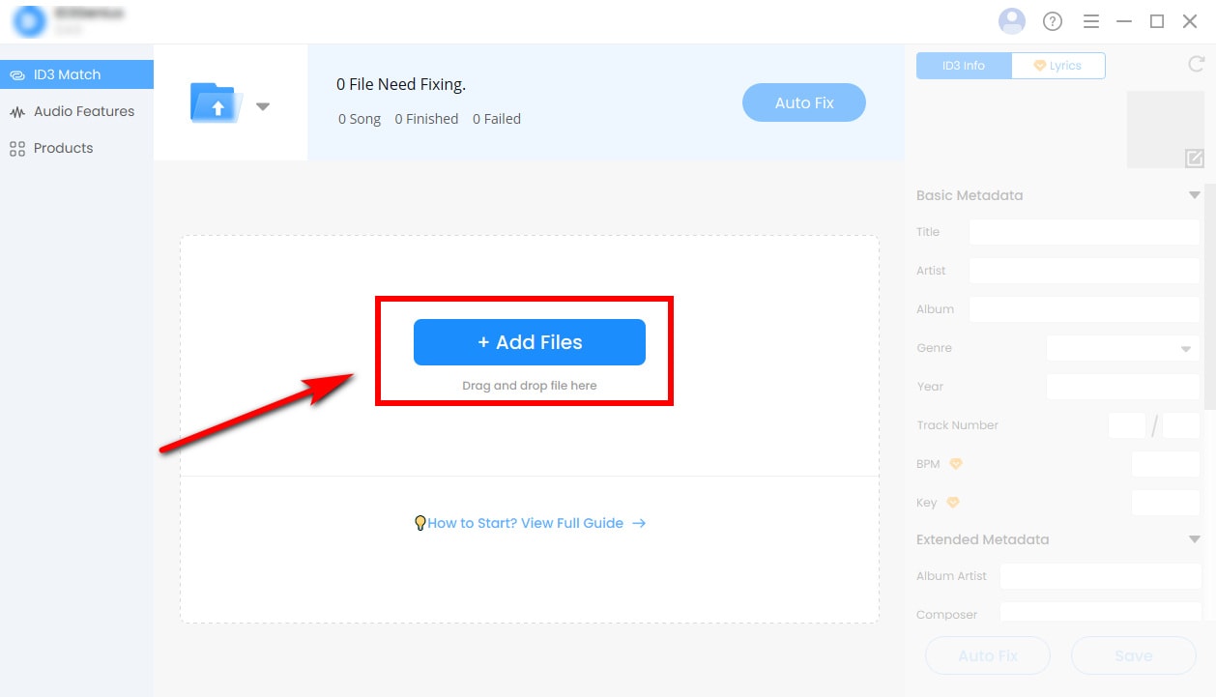
Task: Open How to Start full guide link
Action: pyautogui.click(x=530, y=523)
